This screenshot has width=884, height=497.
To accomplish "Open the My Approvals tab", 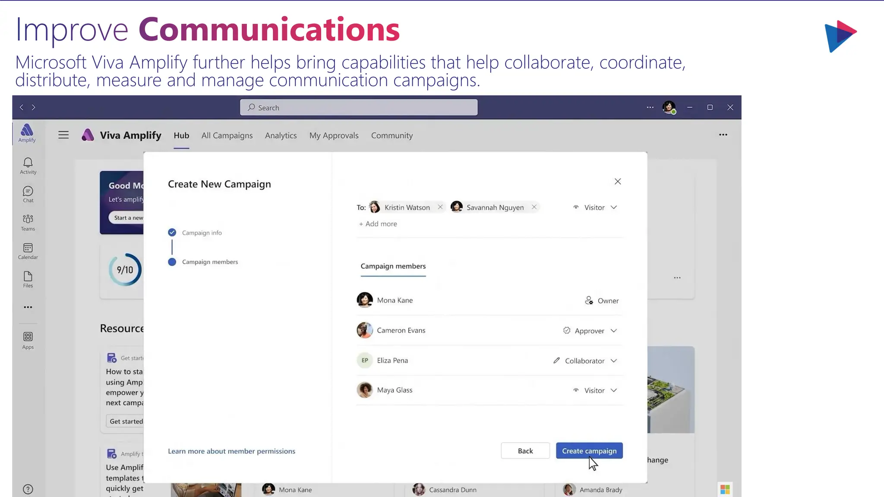I will click(x=334, y=135).
